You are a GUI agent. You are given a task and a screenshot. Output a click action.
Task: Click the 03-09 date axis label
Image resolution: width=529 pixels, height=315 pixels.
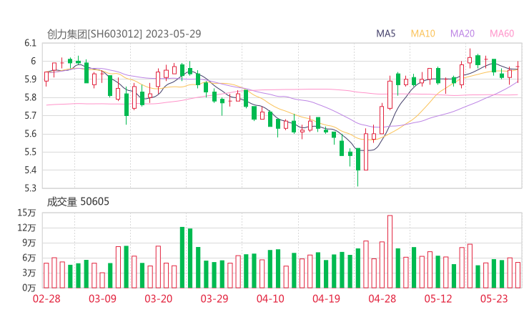[102, 299]
